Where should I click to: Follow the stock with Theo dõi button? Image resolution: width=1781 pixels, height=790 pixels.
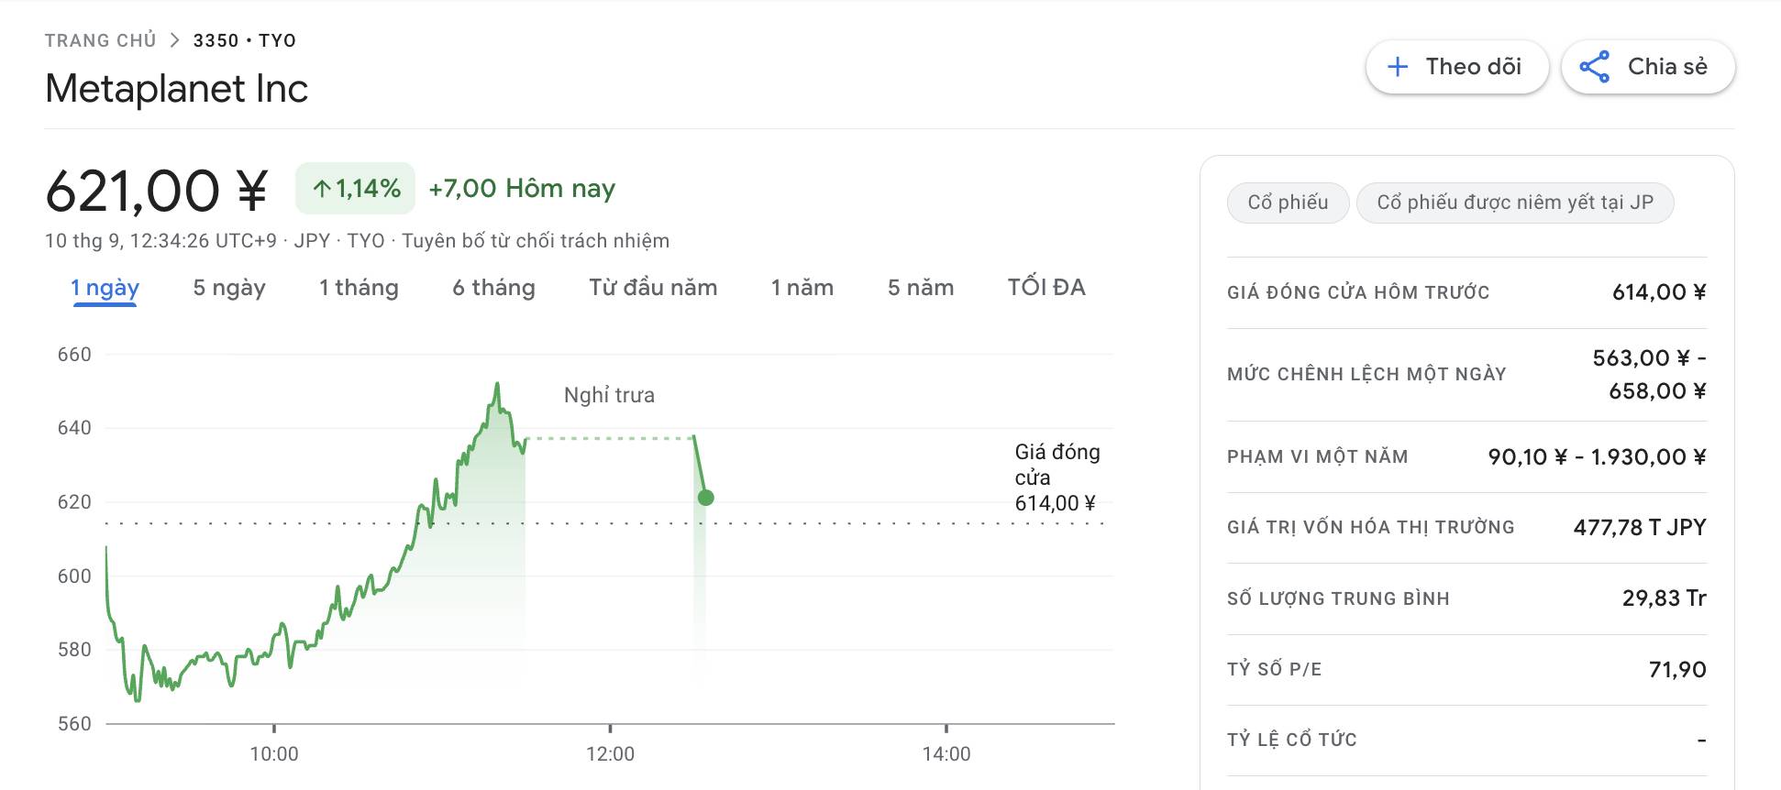tap(1457, 67)
